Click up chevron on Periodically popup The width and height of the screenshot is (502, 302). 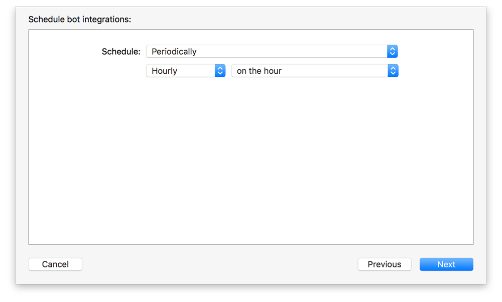tap(393, 49)
